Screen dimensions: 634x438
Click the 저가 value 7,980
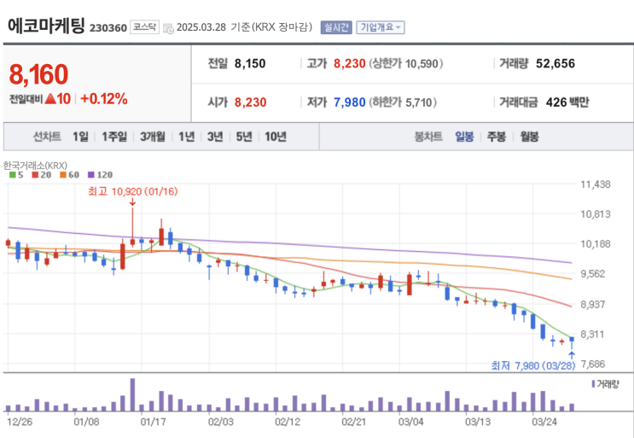[x=349, y=102]
